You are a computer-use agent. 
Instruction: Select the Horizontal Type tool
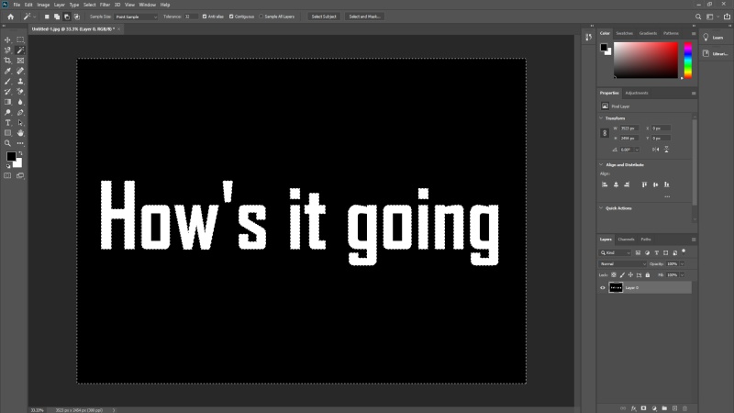click(7, 123)
